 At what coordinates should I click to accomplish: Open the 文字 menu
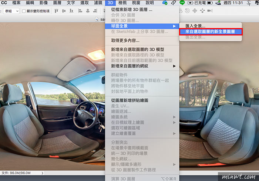tap(71, 3)
